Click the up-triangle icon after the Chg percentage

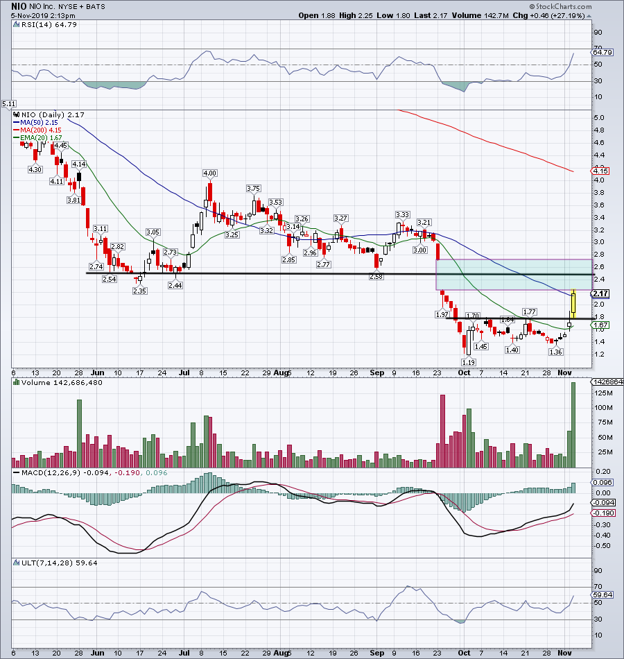pyautogui.click(x=589, y=15)
